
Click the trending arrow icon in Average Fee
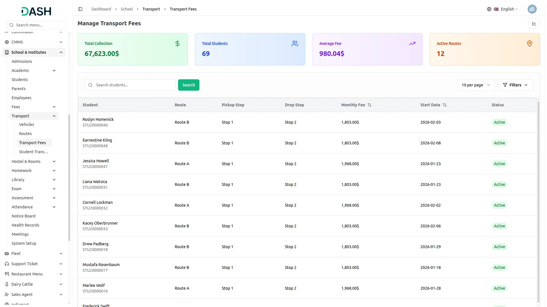412,43
